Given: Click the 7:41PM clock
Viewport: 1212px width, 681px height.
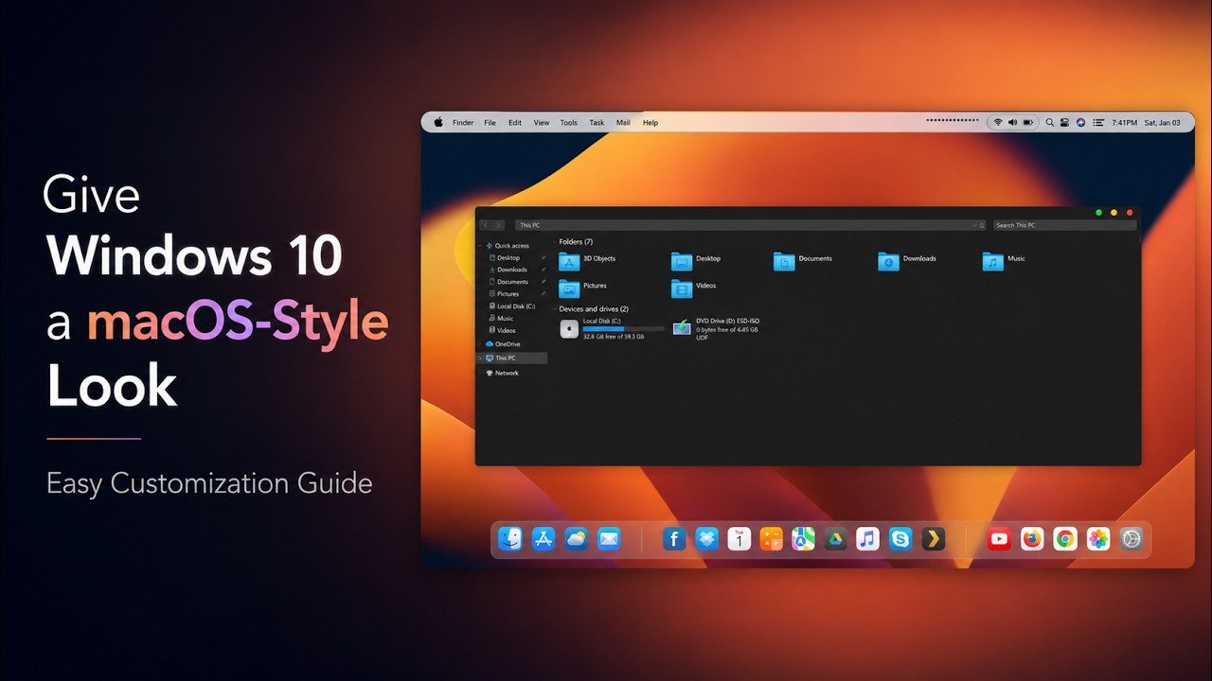Looking at the screenshot, I should point(1125,123).
